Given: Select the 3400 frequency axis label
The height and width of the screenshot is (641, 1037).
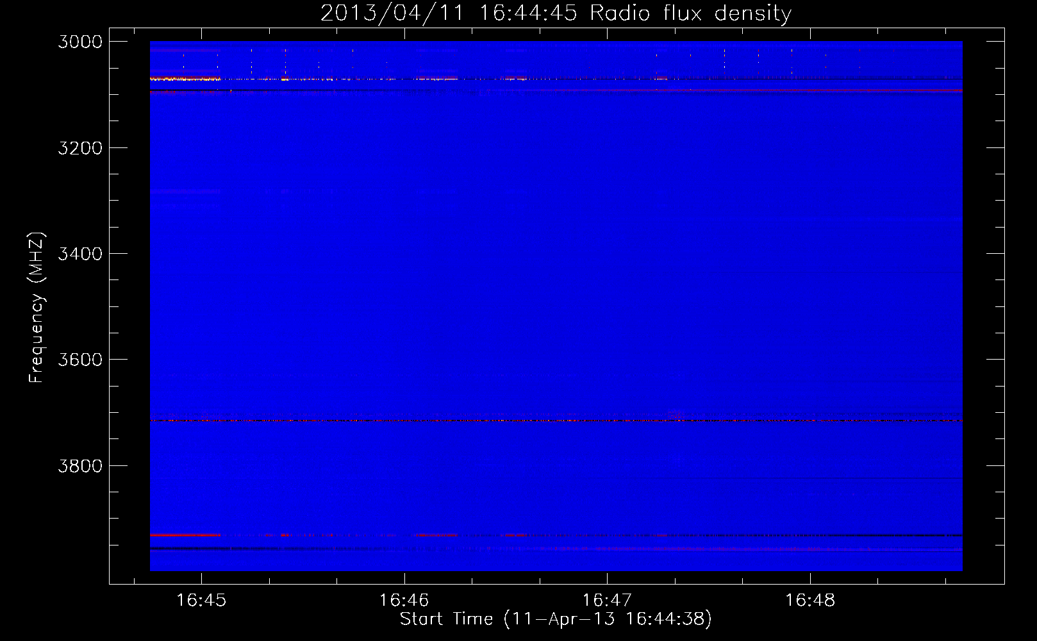Looking at the screenshot, I should tap(80, 254).
